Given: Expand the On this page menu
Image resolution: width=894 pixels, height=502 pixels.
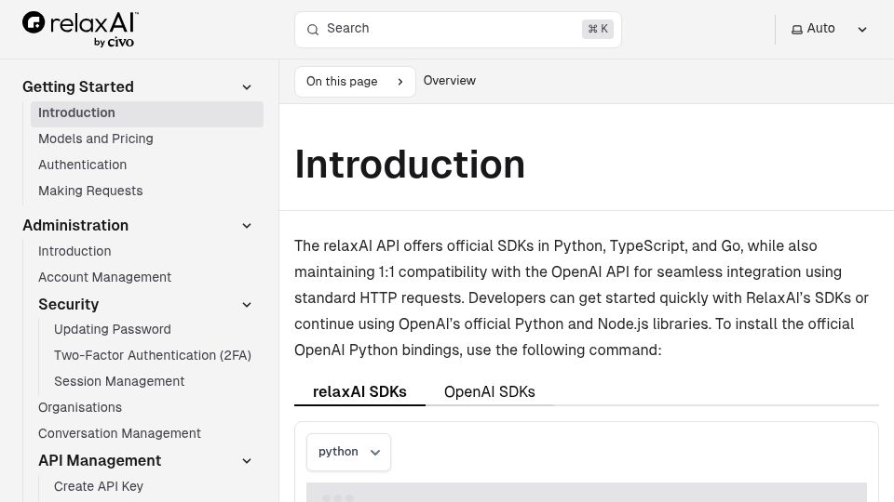Looking at the screenshot, I should (355, 82).
